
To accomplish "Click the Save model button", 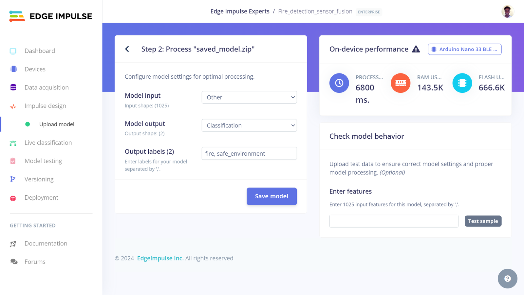I will coord(272,196).
